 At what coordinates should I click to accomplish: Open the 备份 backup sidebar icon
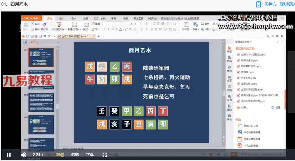(x=229, y=117)
